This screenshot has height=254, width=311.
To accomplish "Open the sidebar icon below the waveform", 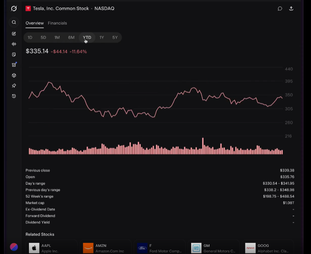I will point(14,54).
